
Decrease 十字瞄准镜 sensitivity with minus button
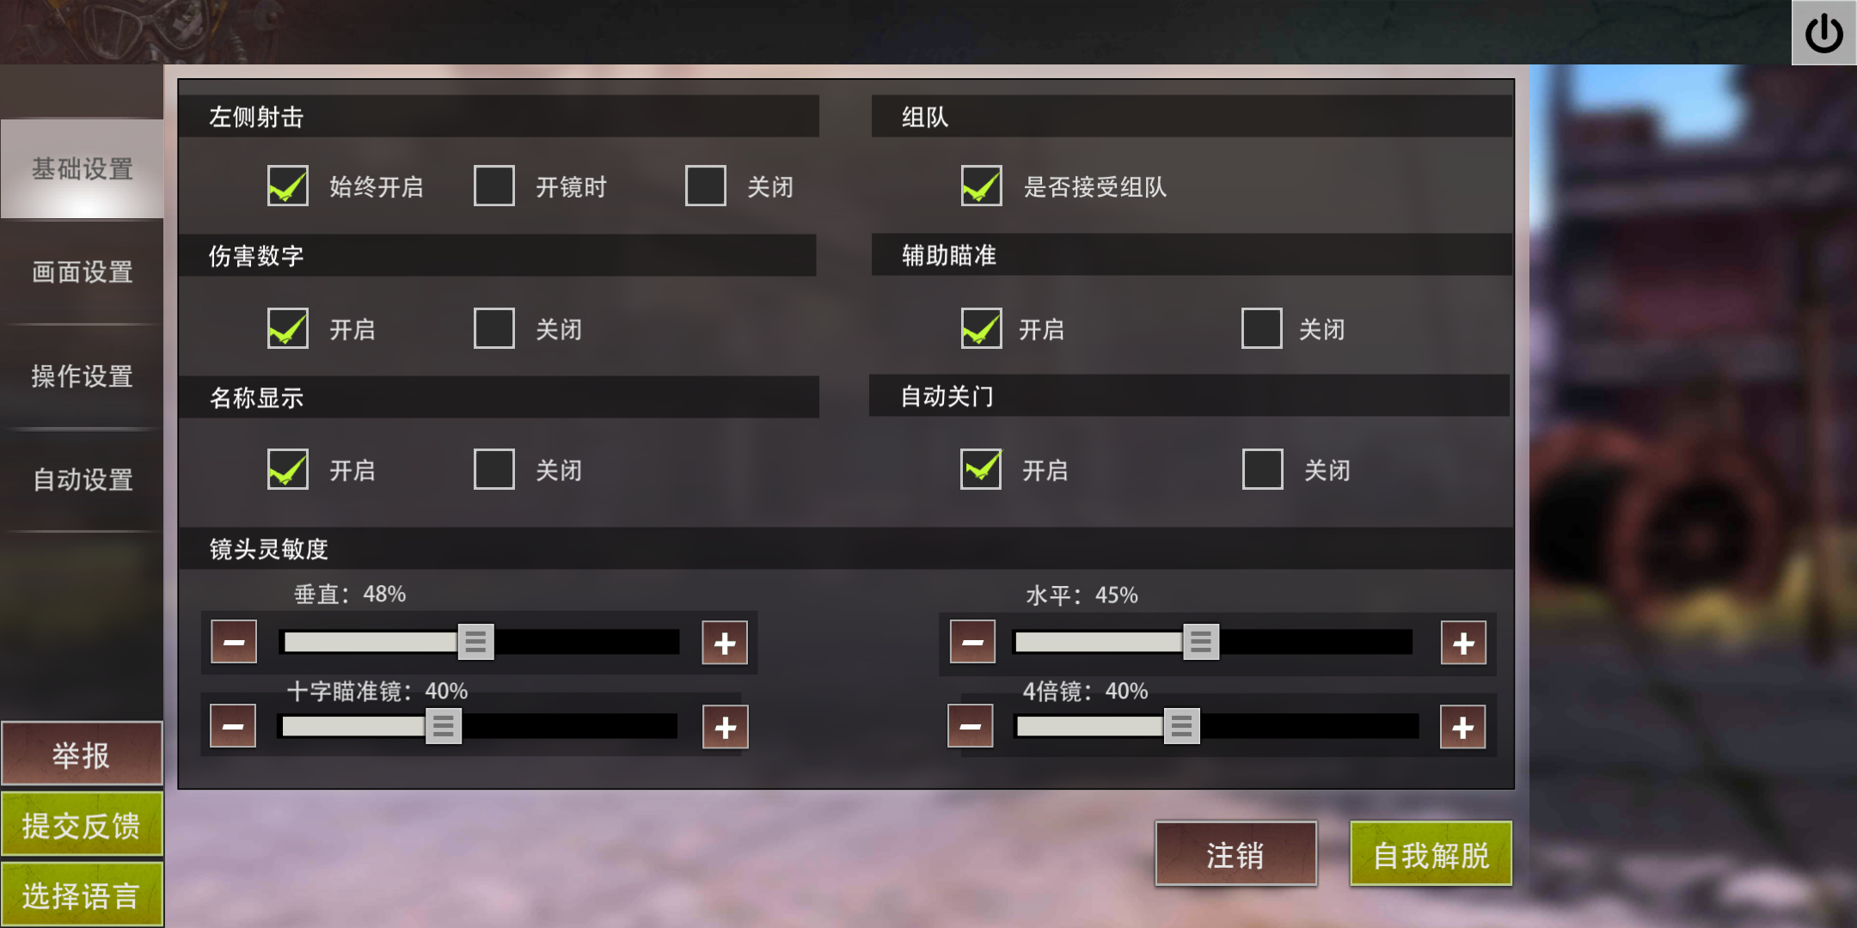click(x=233, y=726)
